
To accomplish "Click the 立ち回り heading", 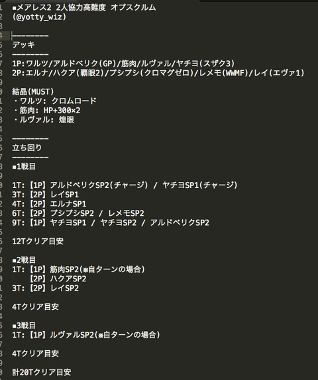I will [27, 148].
